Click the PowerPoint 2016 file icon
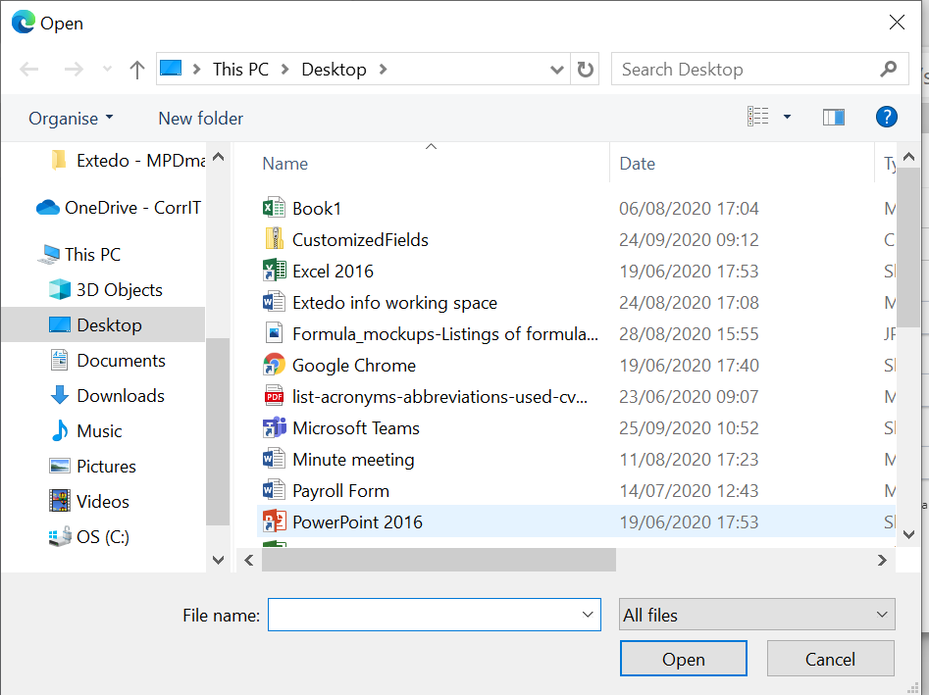The width and height of the screenshot is (929, 695). click(x=274, y=522)
